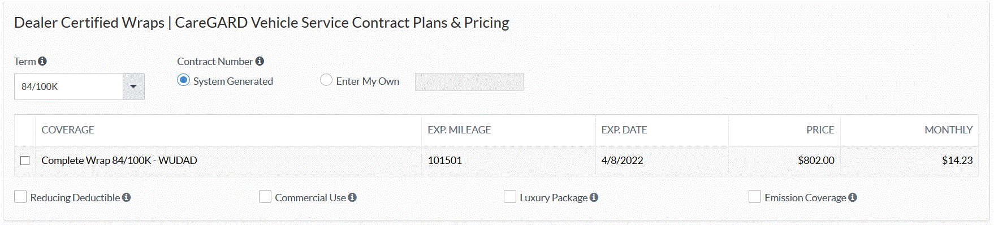
Task: Check the Complete Wrap 84/100K coverage checkbox
Action: pos(25,161)
